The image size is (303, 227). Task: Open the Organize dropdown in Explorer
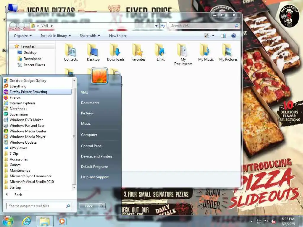click(x=23, y=36)
